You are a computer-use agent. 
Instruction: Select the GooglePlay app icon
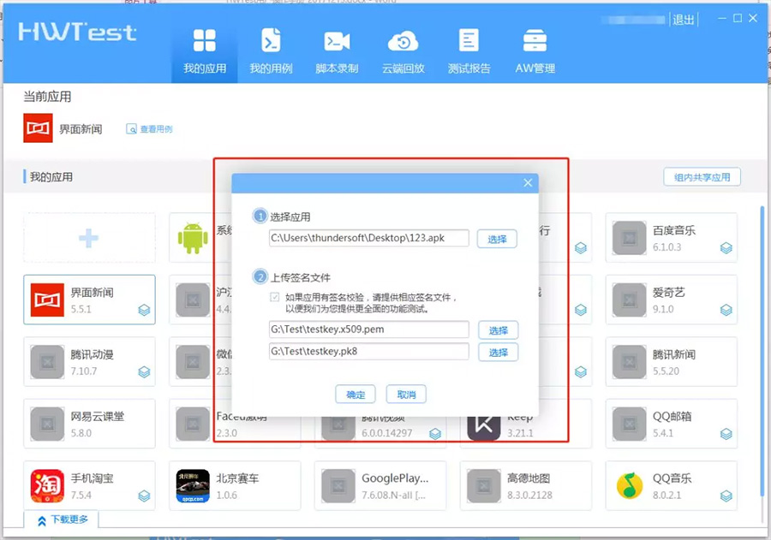point(338,485)
